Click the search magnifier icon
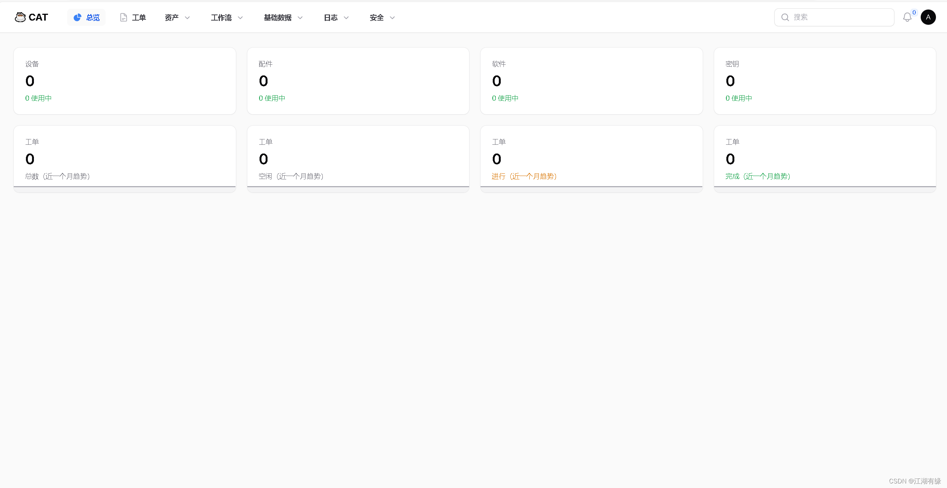Viewport: 947px width, 488px height. [785, 17]
